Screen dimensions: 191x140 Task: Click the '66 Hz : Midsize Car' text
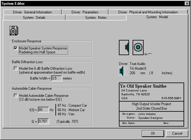tap(71, 110)
